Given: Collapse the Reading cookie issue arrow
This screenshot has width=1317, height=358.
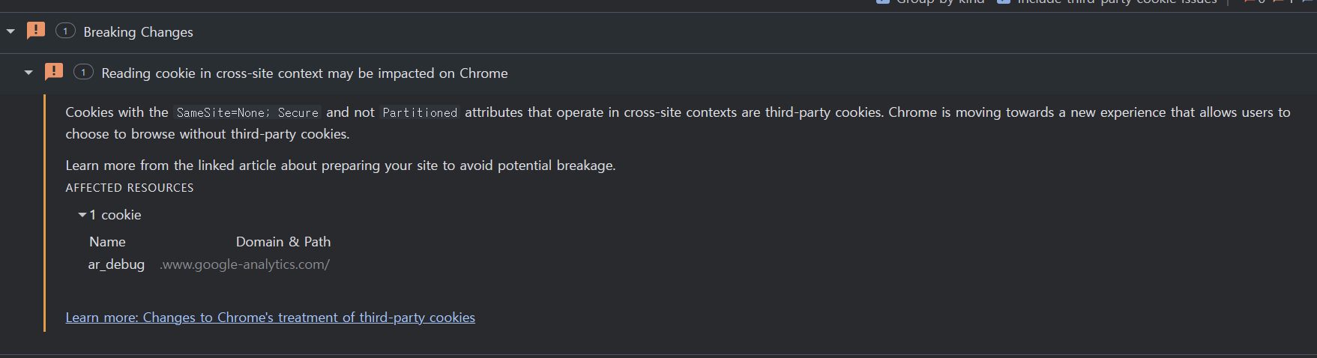Looking at the screenshot, I should tap(28, 73).
